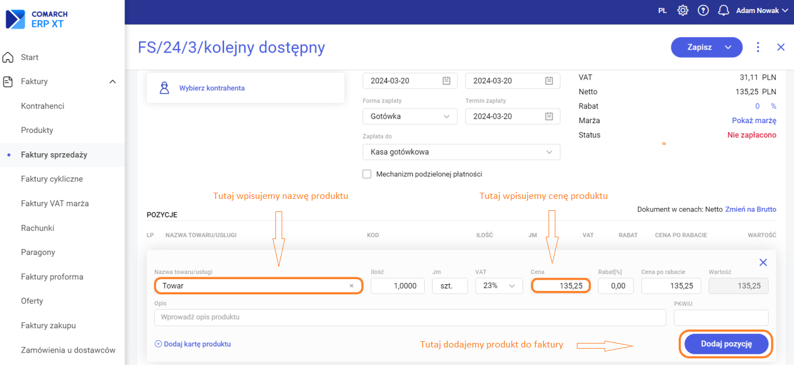Go to Faktury zakupu menu item

48,325
